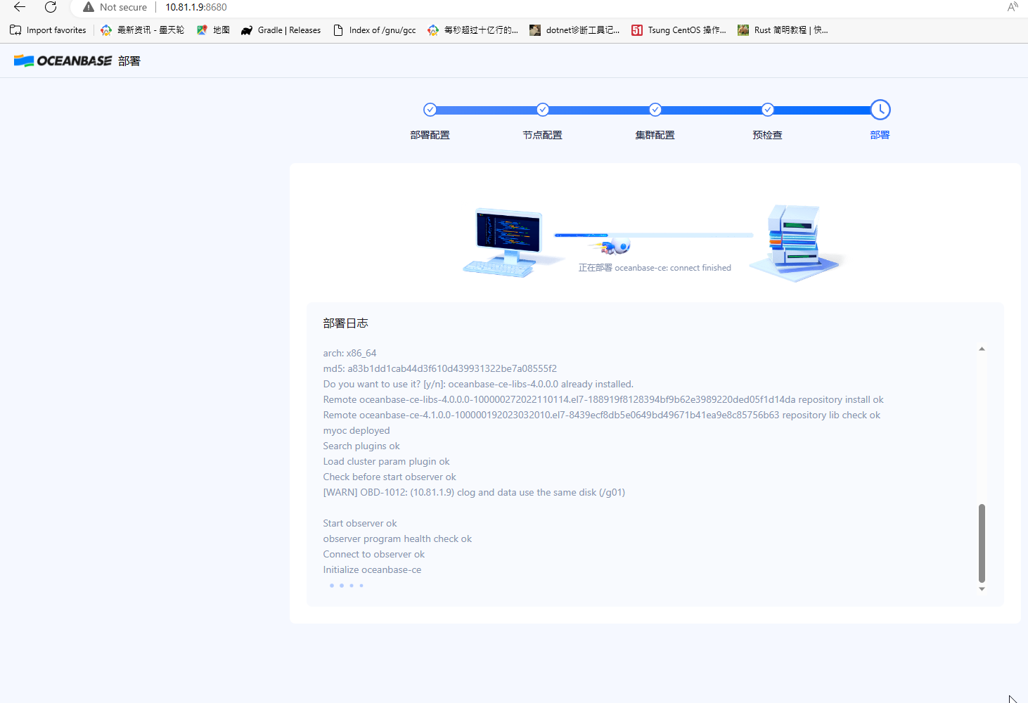Click the 部署 title beside the logo

click(x=129, y=61)
